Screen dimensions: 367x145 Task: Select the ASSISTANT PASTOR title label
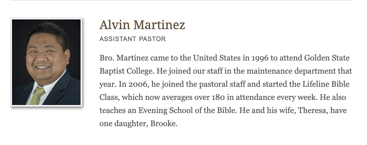click(x=132, y=39)
